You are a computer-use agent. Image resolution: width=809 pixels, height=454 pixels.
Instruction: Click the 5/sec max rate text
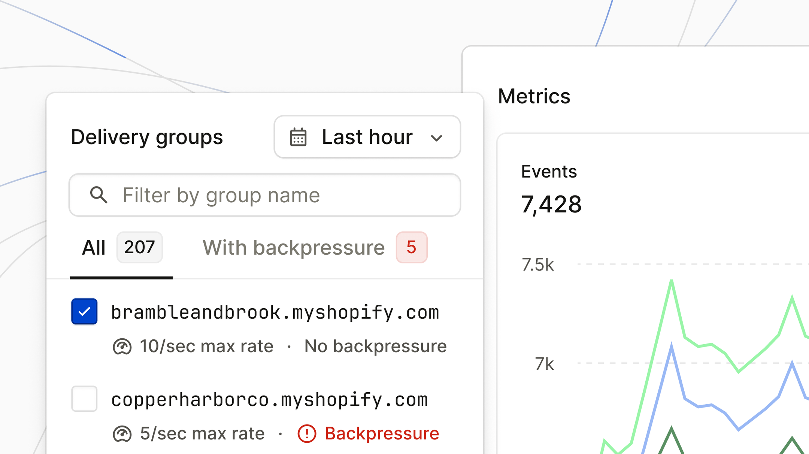(202, 434)
